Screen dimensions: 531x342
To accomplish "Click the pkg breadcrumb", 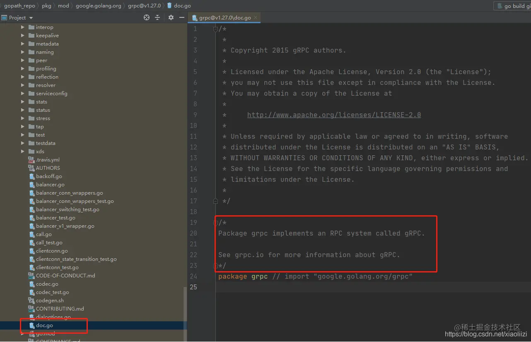I will pyautogui.click(x=46, y=6).
